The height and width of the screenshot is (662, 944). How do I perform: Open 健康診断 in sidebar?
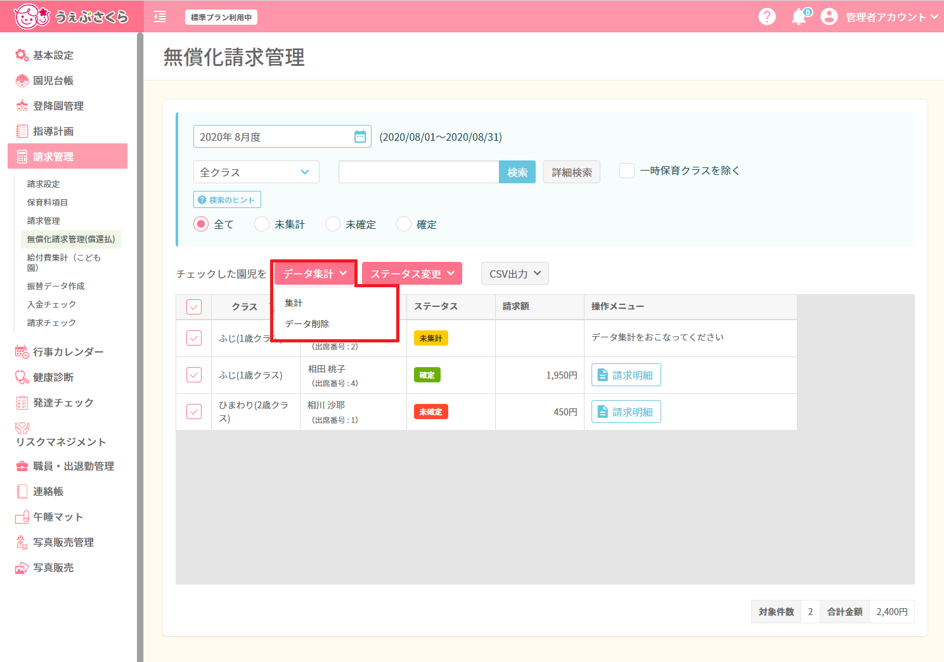pyautogui.click(x=53, y=377)
